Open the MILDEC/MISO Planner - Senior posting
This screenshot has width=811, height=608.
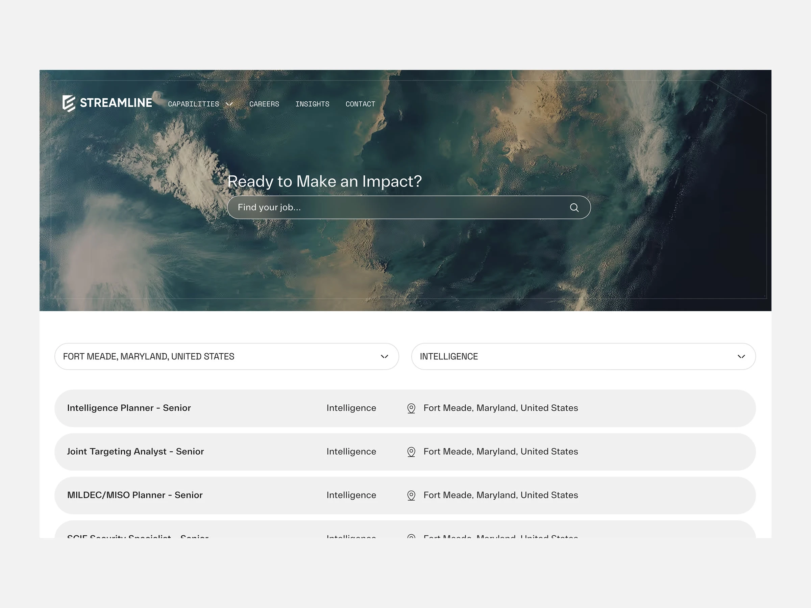[134, 495]
